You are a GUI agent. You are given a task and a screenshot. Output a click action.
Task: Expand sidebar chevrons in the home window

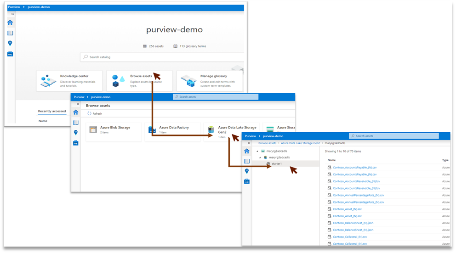pos(12,14)
